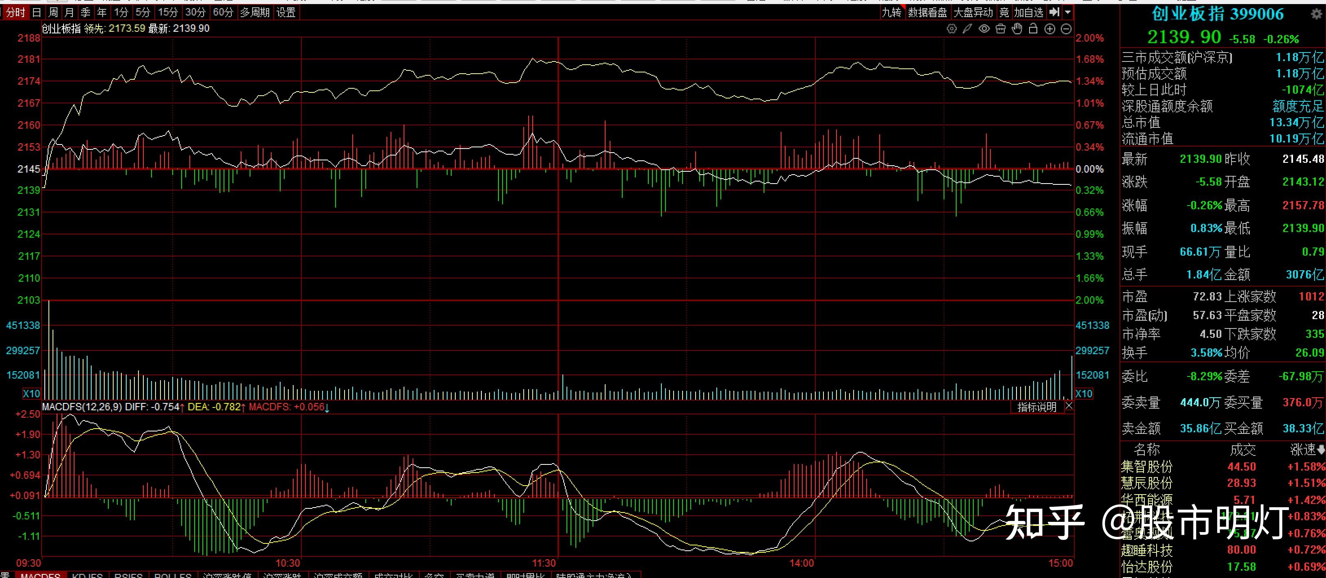
Task: Click the arrow-to-bar collapse icon
Action: click(1054, 12)
